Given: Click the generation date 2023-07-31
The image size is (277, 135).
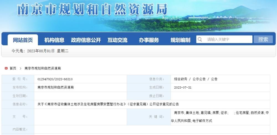Looking at the screenshot, I should tap(183, 88).
